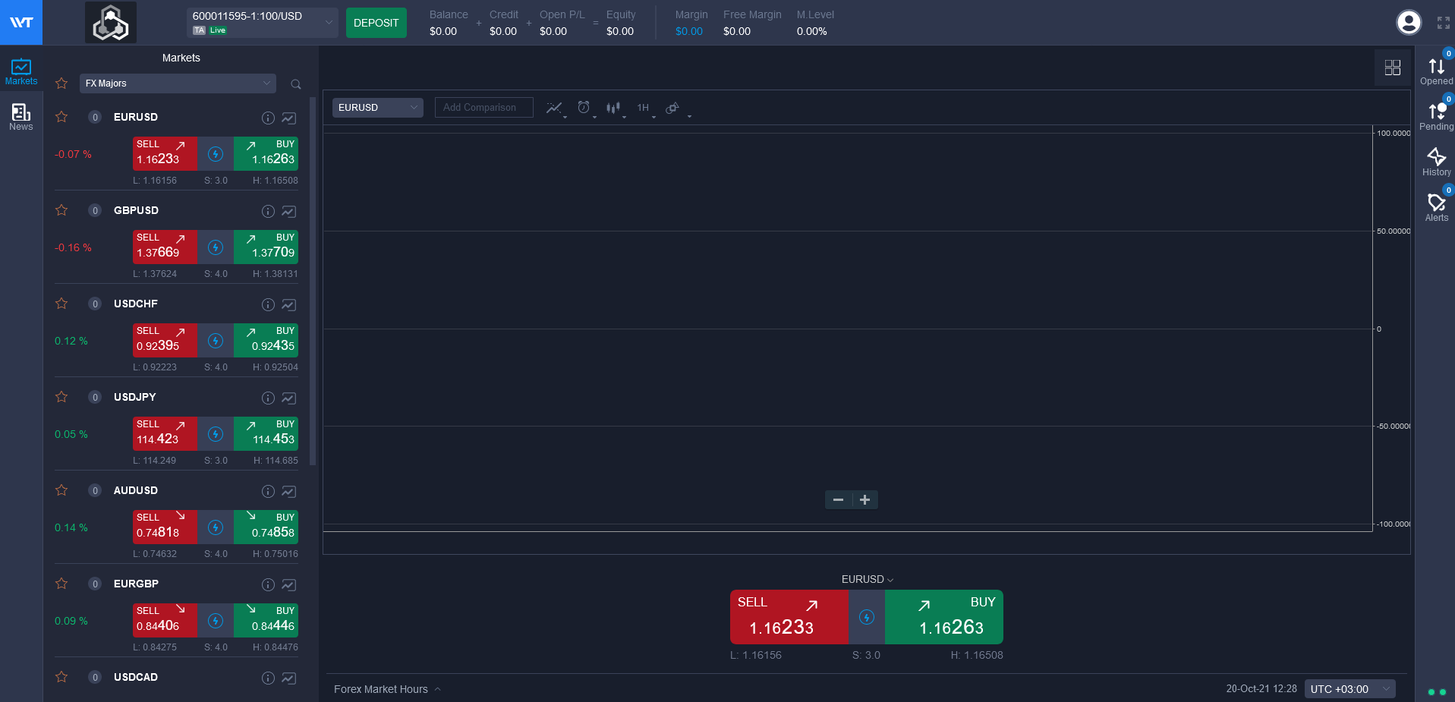Open the user profile avatar menu

[x=1409, y=23]
